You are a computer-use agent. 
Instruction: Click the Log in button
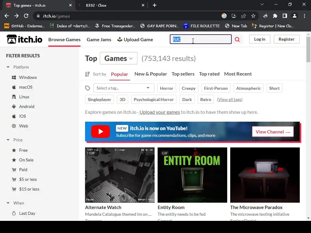[260, 39]
